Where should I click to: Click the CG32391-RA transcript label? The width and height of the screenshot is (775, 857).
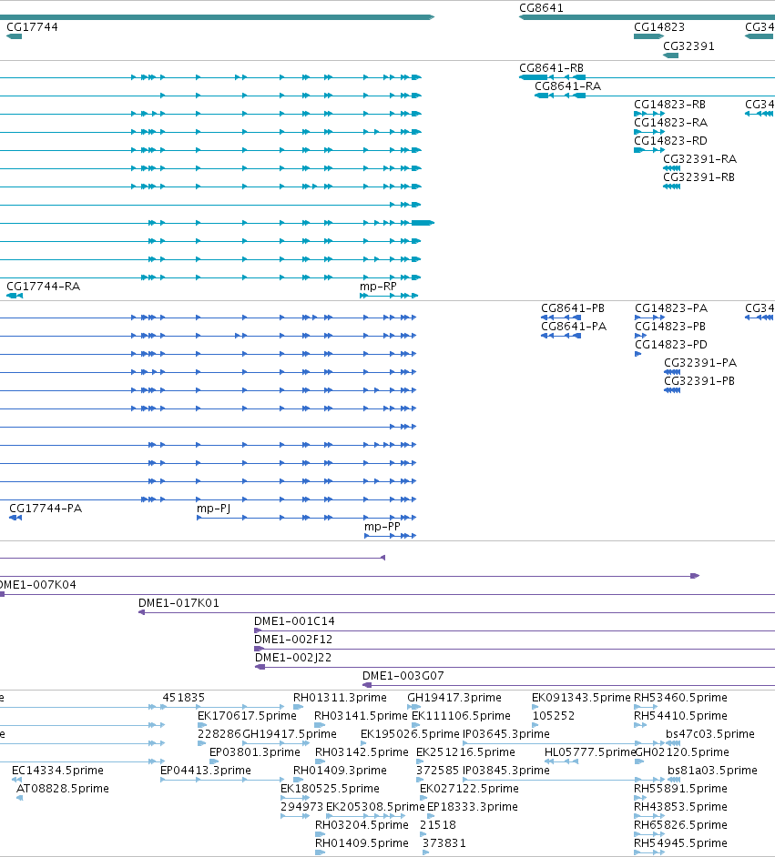coord(700,158)
